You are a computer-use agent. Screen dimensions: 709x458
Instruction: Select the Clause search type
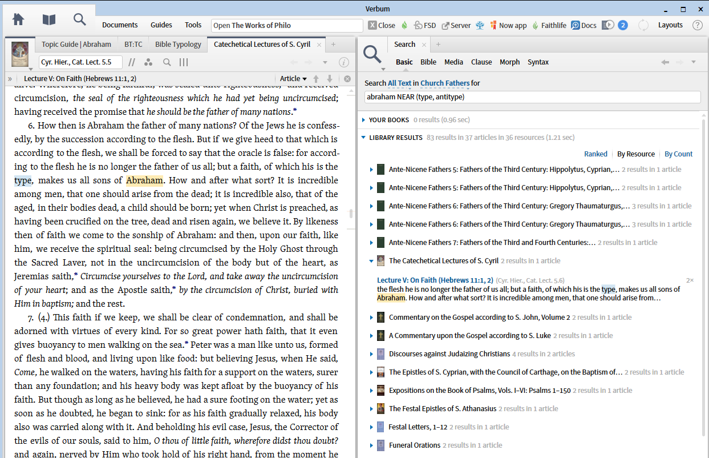coord(481,62)
